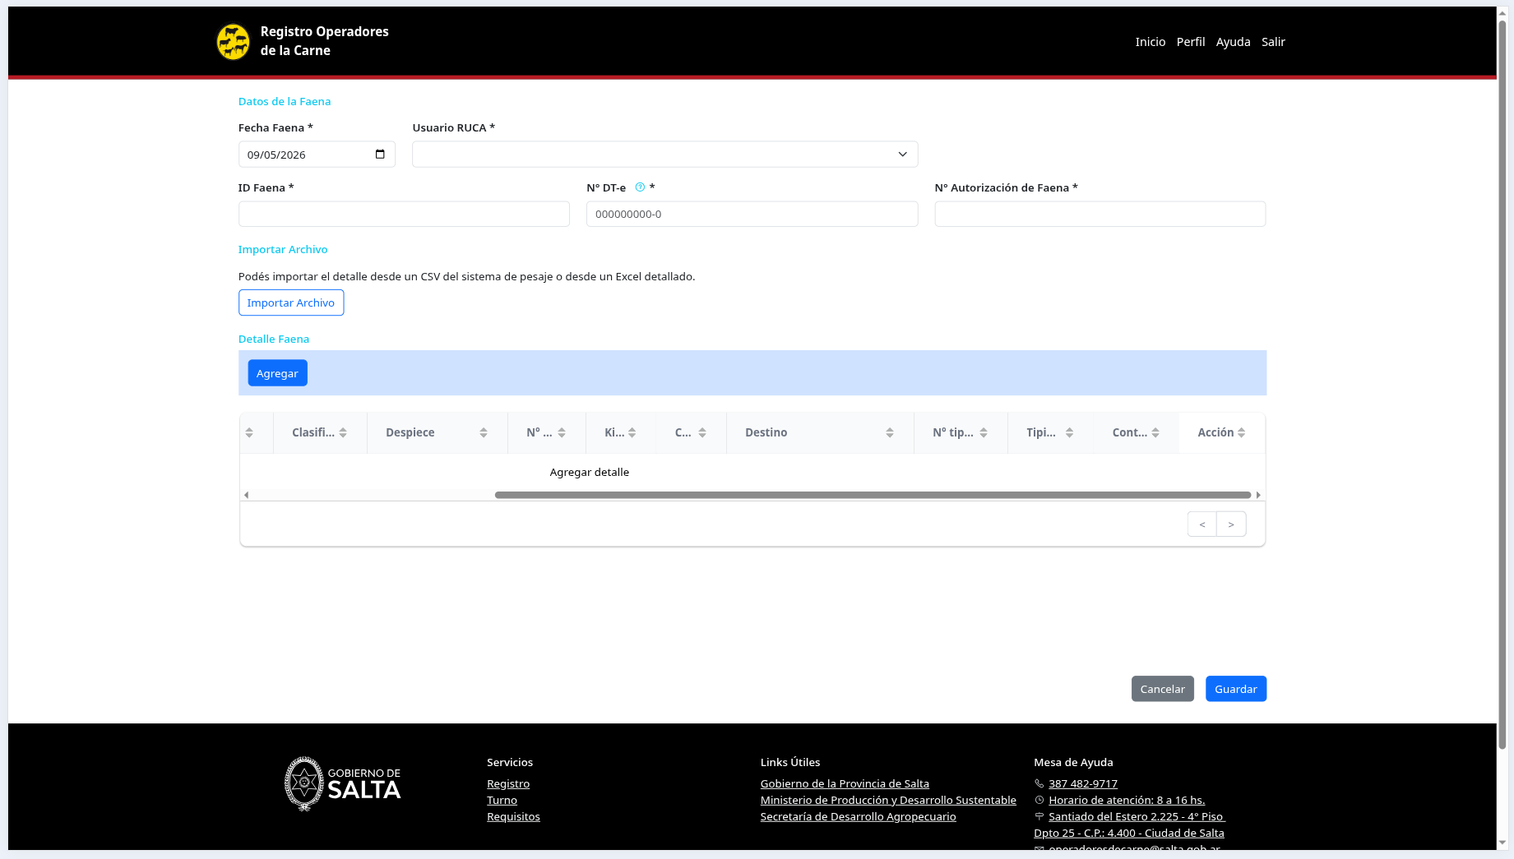Open Ministerio de Producción y Desarrollo Sustentable link

(888, 801)
